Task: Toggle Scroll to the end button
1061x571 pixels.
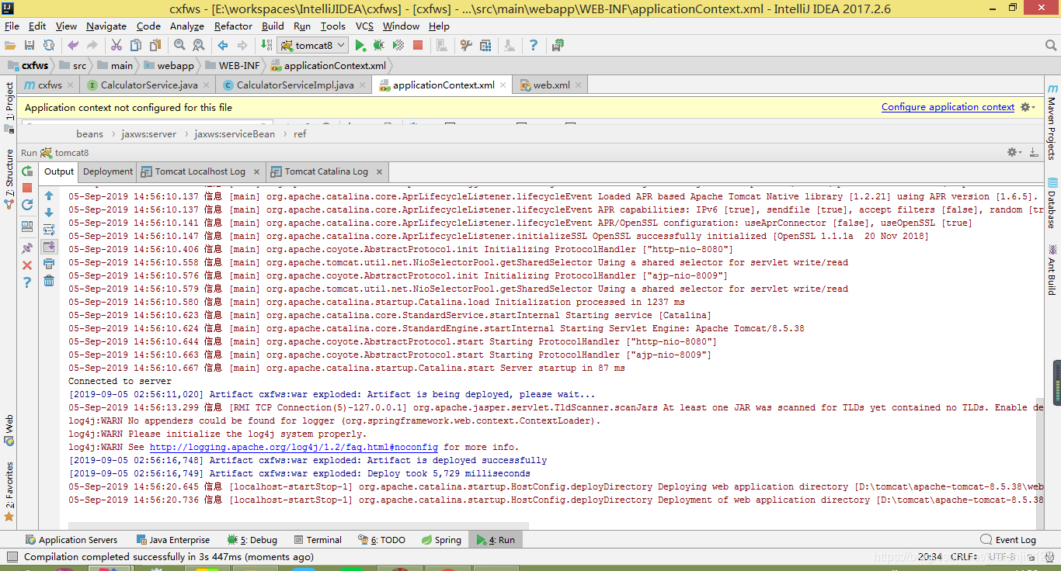Action: point(49,247)
